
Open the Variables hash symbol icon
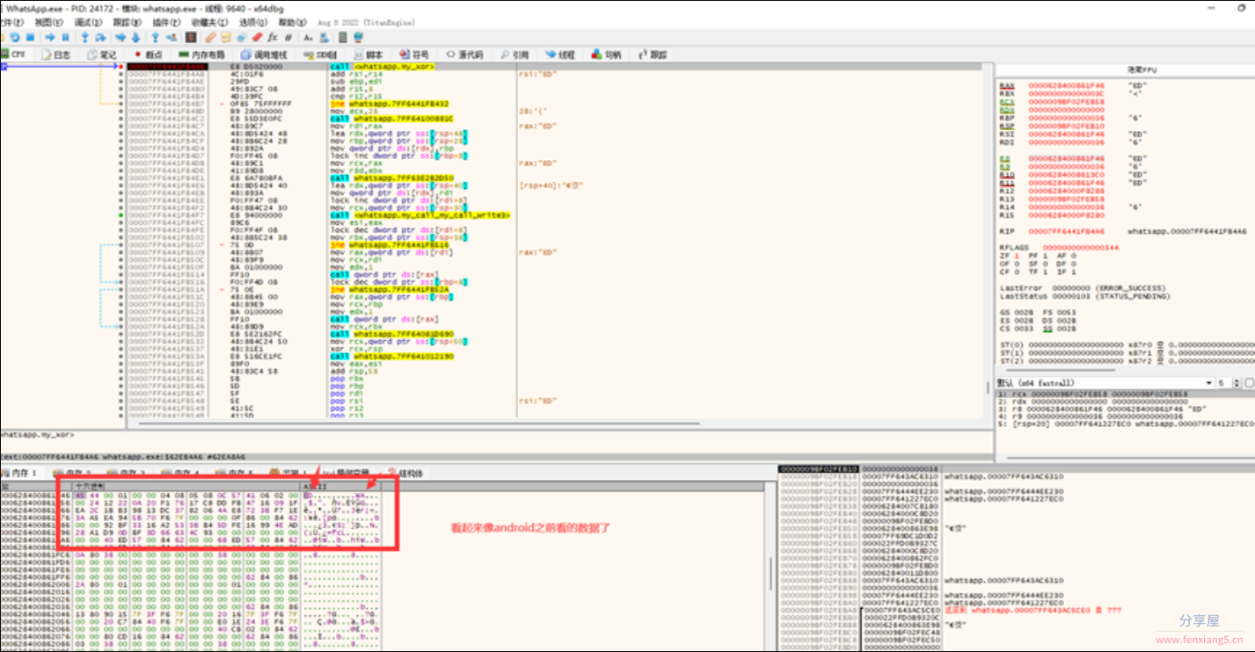coord(288,38)
